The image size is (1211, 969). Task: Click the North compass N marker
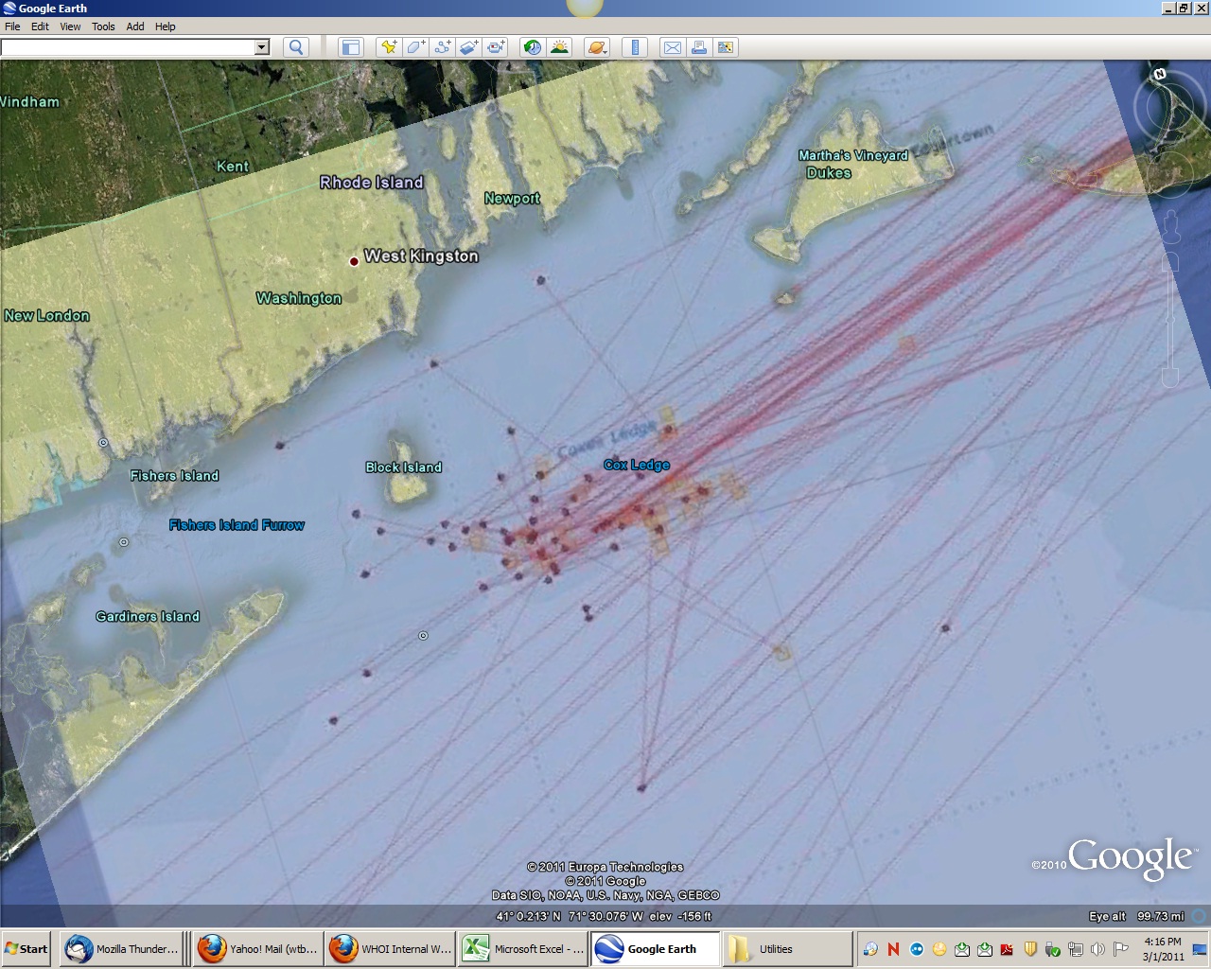click(1160, 74)
